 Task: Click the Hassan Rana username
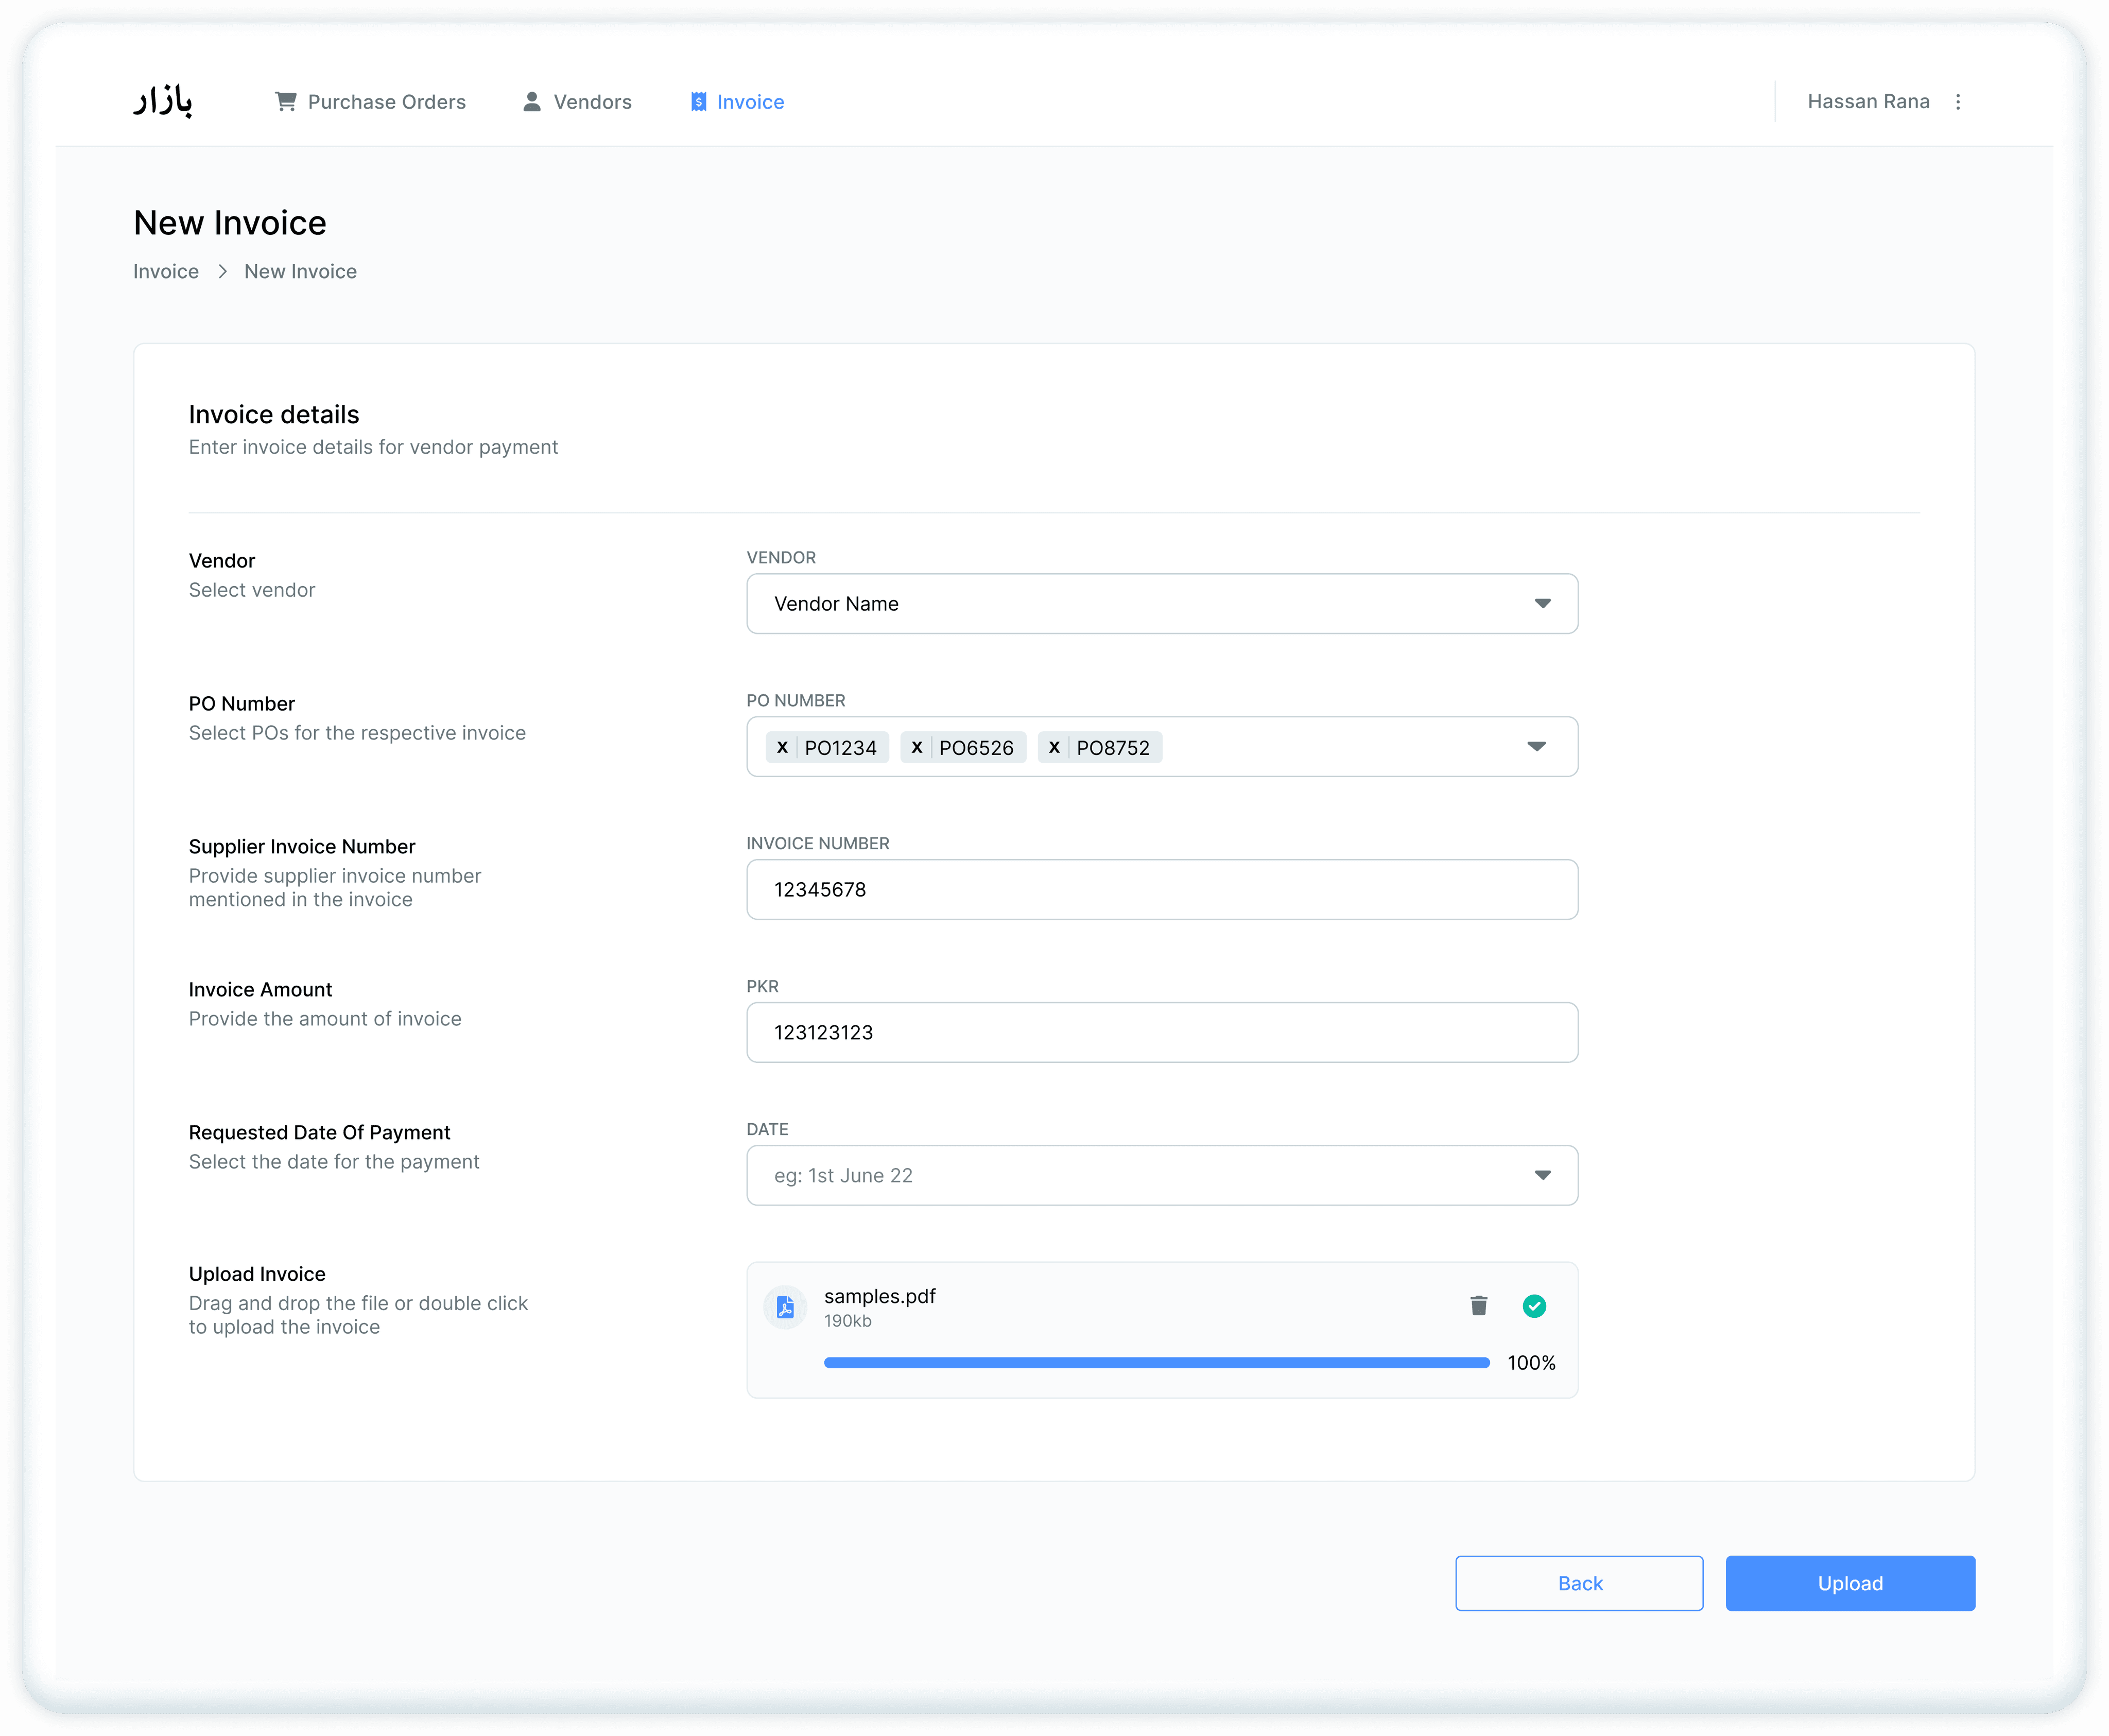1868,101
